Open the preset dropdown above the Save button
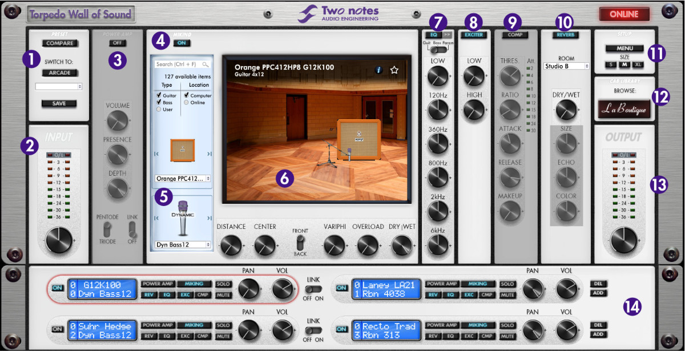 tap(59, 86)
